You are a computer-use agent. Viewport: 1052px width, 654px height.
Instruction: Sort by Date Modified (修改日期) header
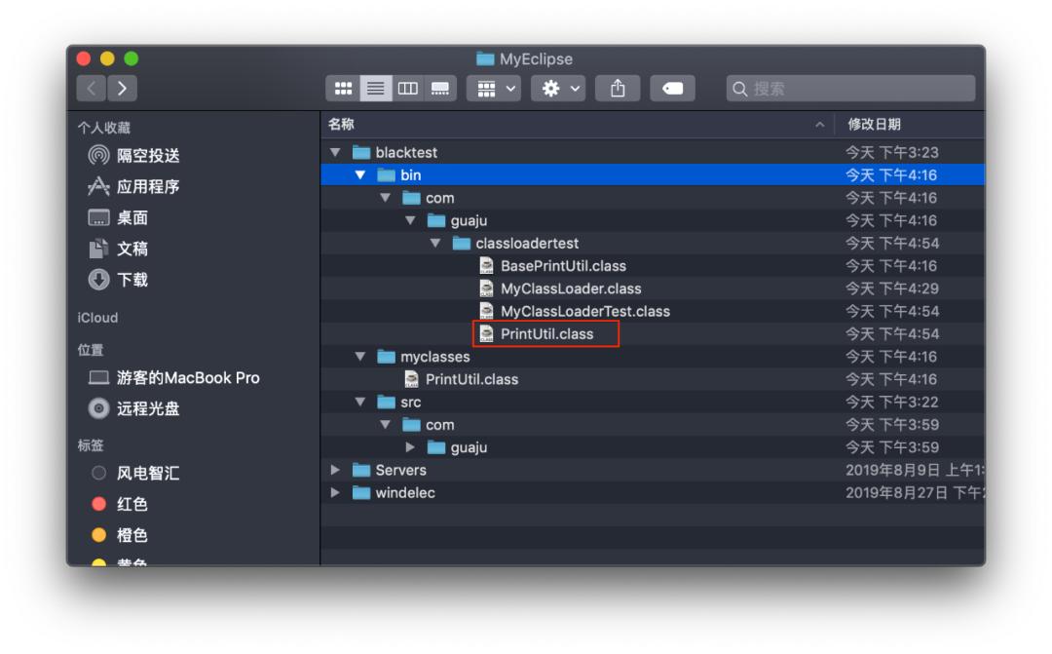[910, 124]
